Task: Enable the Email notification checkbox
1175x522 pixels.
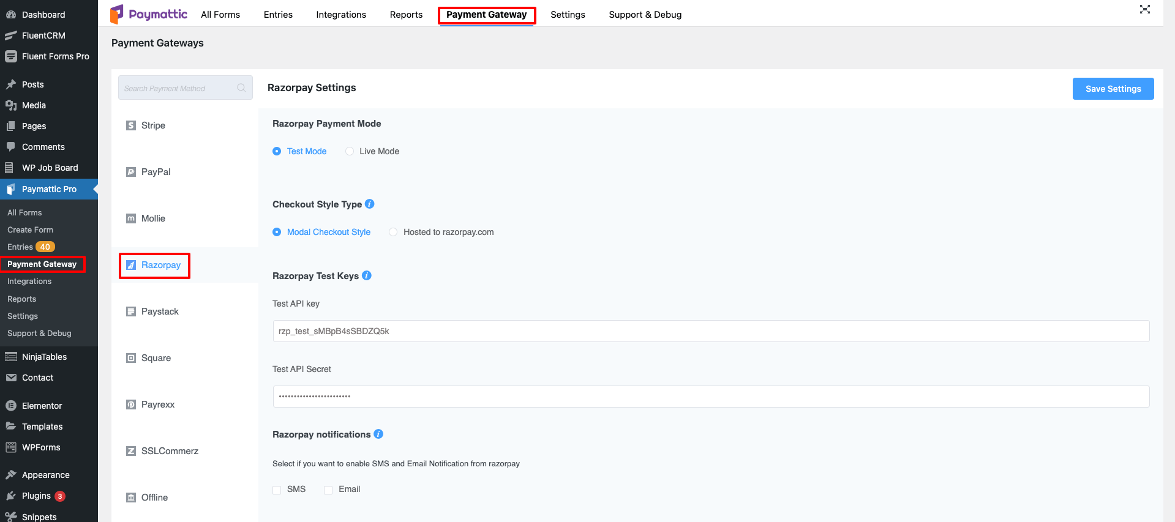Action: [328, 490]
